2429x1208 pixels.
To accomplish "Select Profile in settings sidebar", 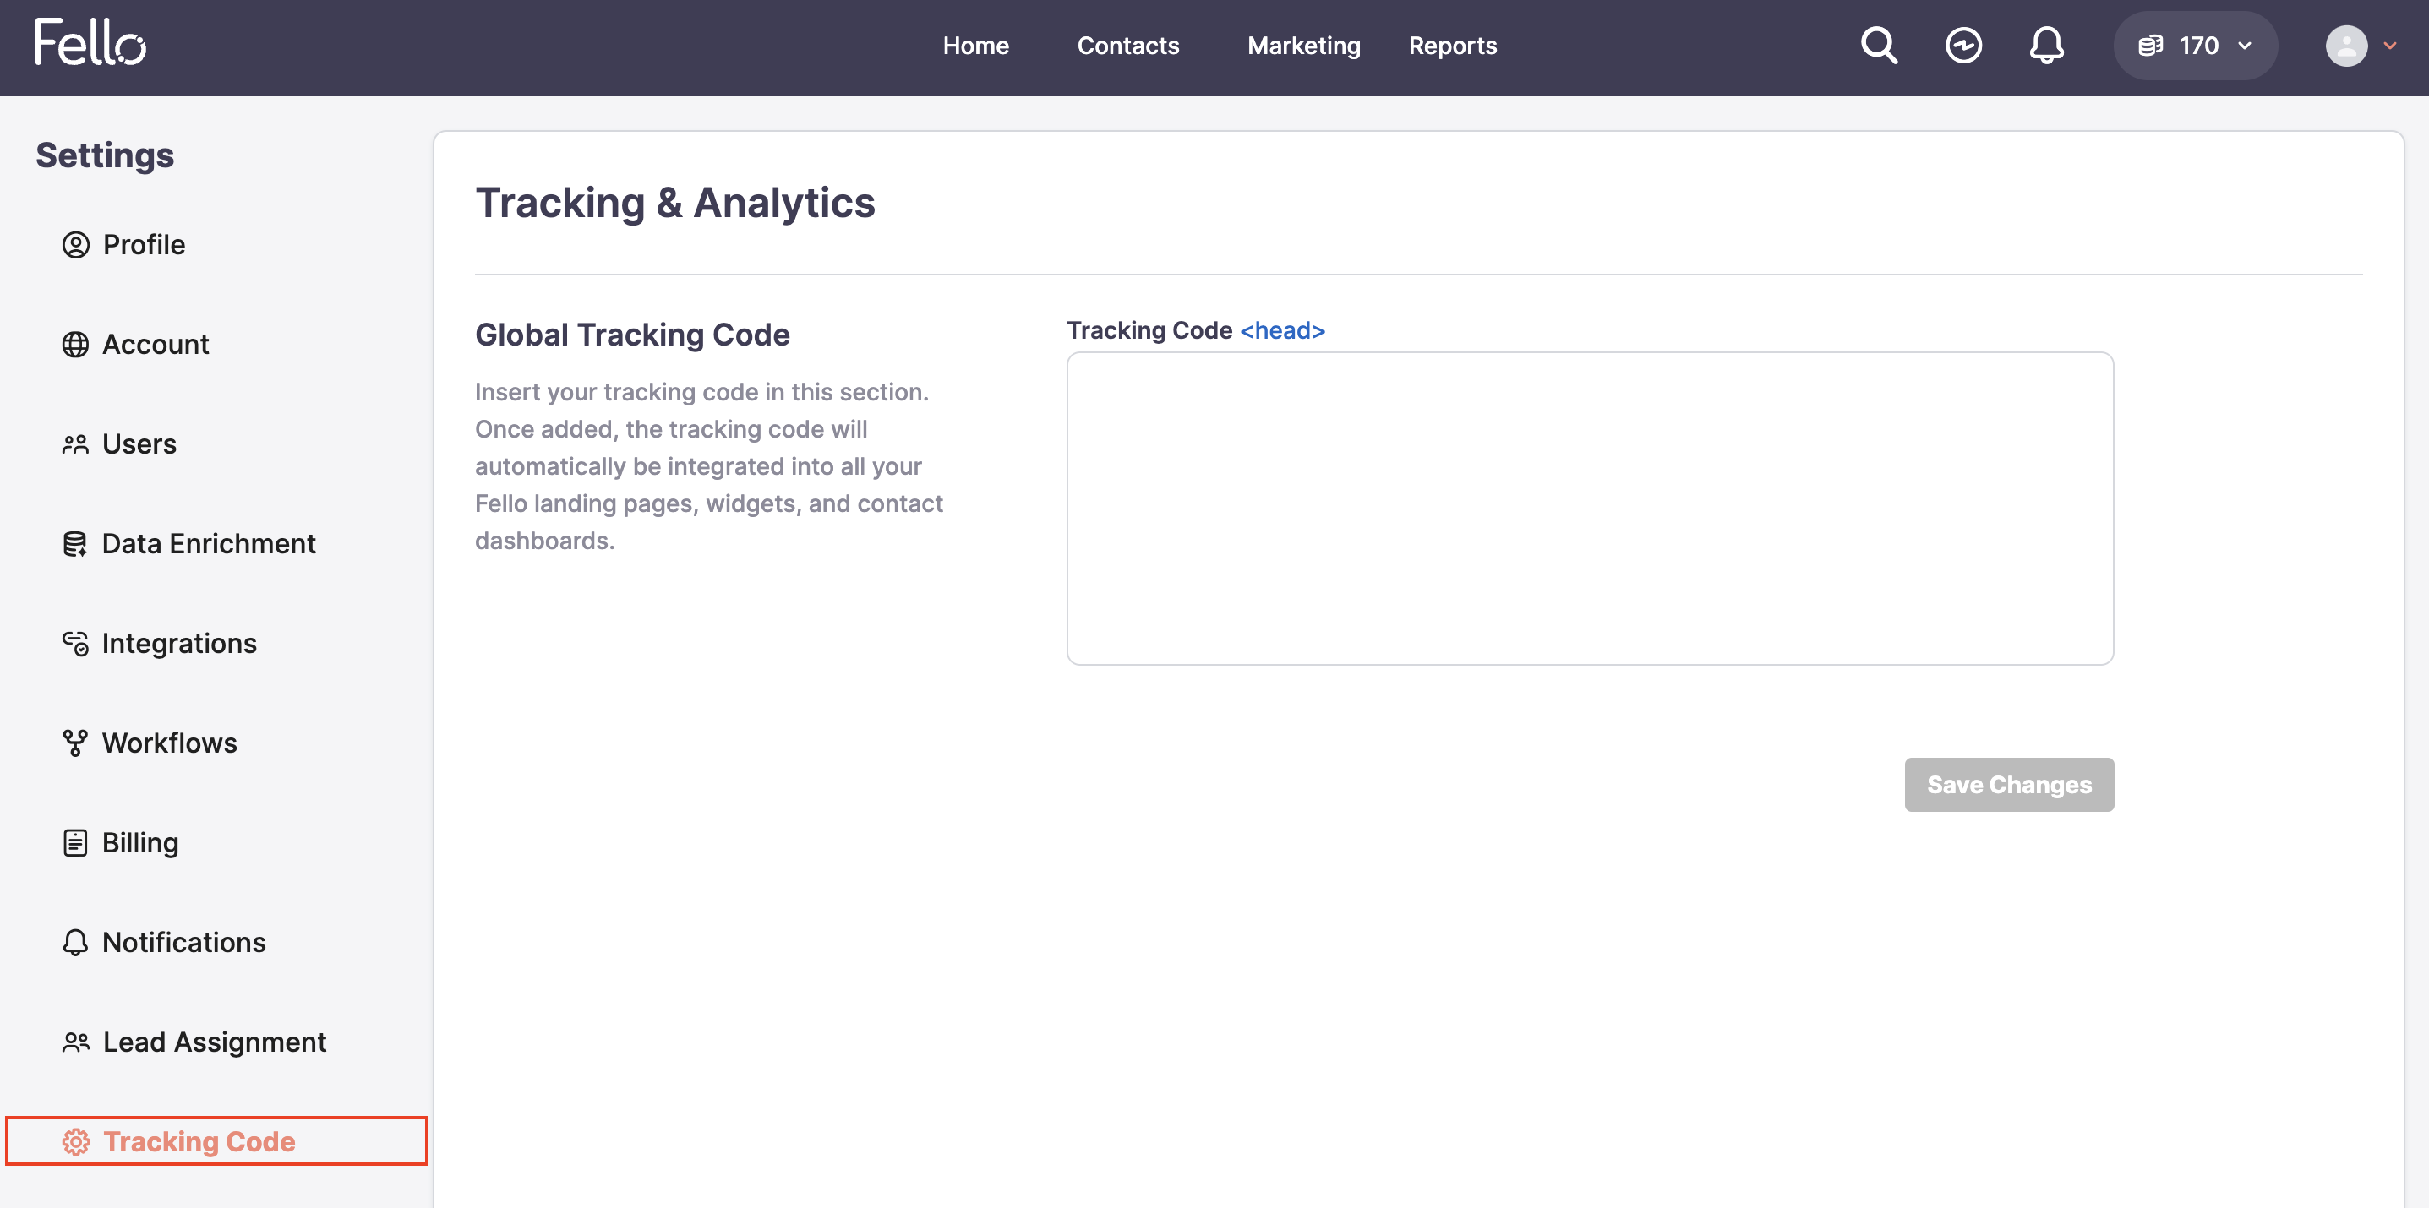I will (144, 245).
